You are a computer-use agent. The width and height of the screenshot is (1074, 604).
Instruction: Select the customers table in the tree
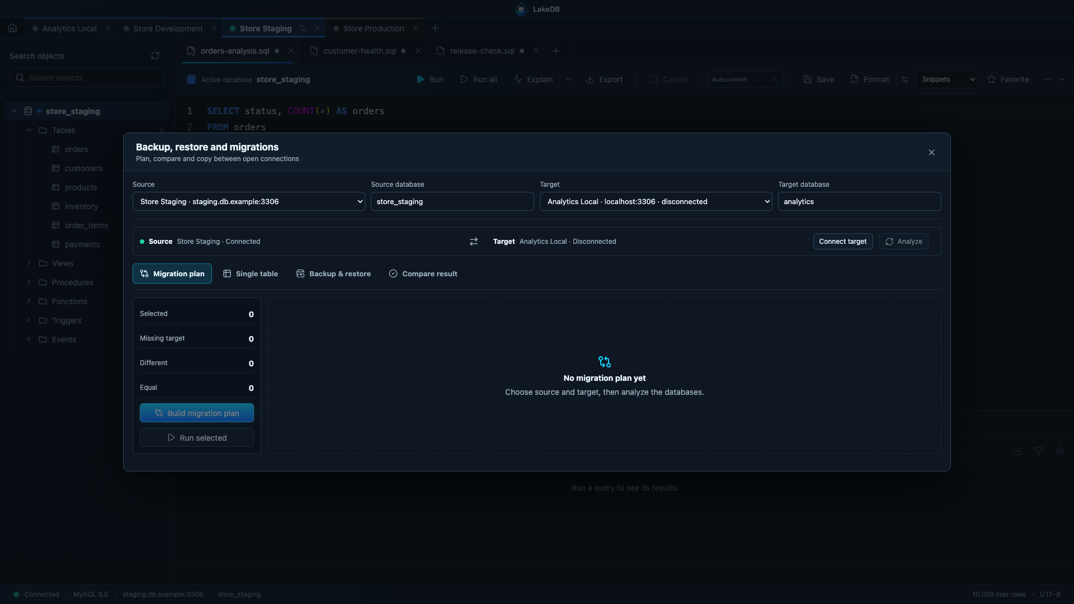point(83,168)
